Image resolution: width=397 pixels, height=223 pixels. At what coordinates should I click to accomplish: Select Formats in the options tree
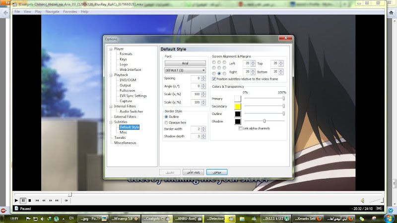click(x=126, y=54)
